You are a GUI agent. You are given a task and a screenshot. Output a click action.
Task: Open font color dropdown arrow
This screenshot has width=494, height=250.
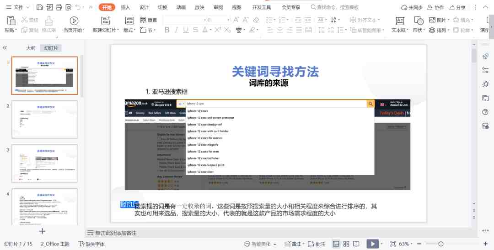(210, 30)
